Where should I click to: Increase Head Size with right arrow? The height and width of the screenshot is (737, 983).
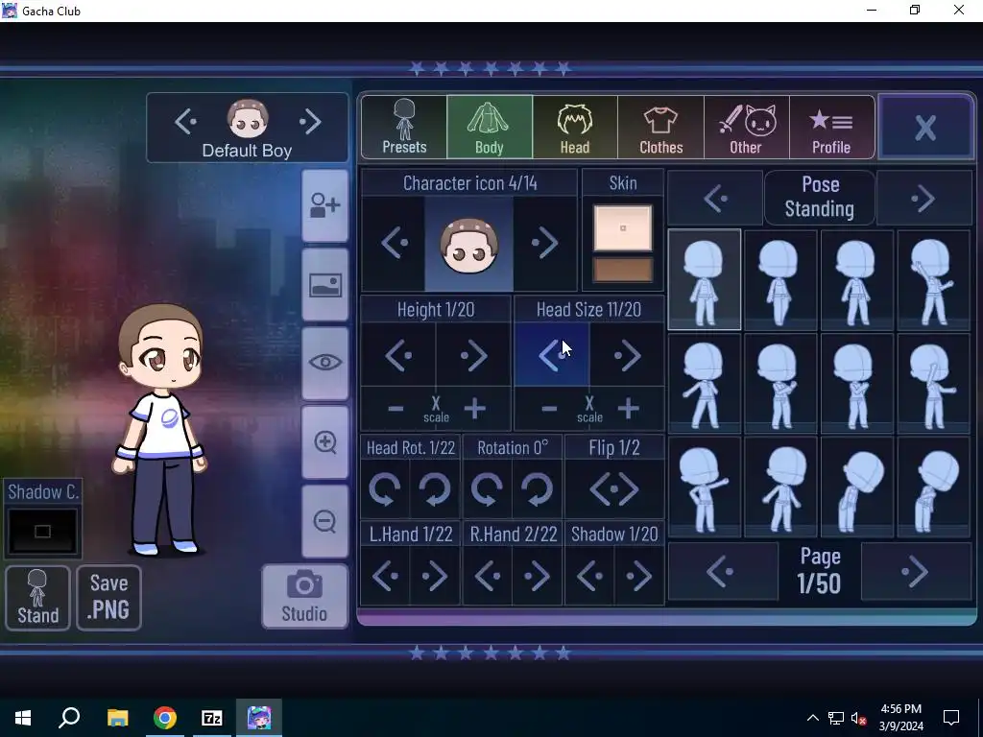tap(628, 355)
